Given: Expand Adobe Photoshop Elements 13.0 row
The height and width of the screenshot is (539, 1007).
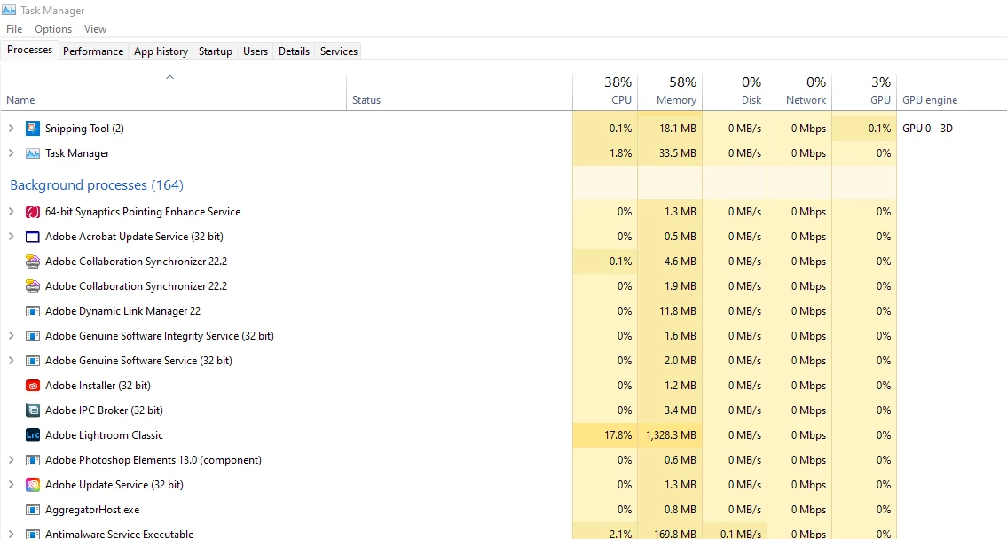Looking at the screenshot, I should coord(11,460).
